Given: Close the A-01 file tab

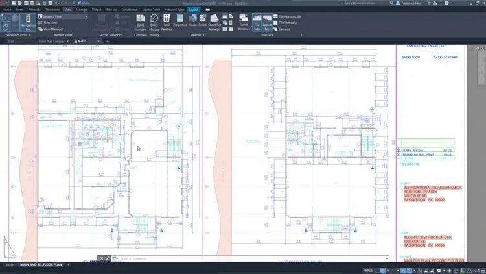Looking at the screenshot, I should (99, 41).
